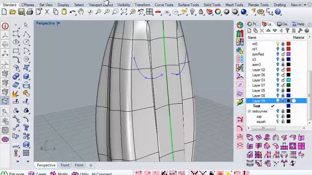Image resolution: width=312 pixels, height=175 pixels.
Task: Toggle lock of Layer 03
Action: tap(283, 80)
